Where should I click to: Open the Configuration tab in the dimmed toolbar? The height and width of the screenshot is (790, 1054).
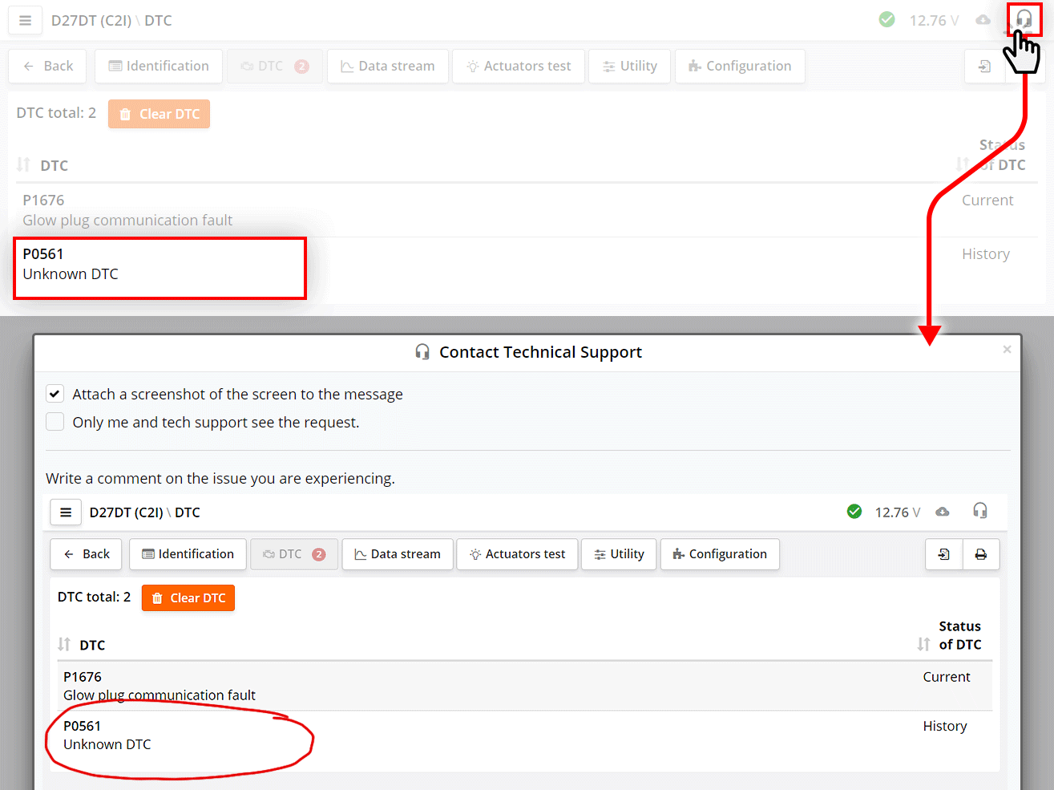click(739, 67)
